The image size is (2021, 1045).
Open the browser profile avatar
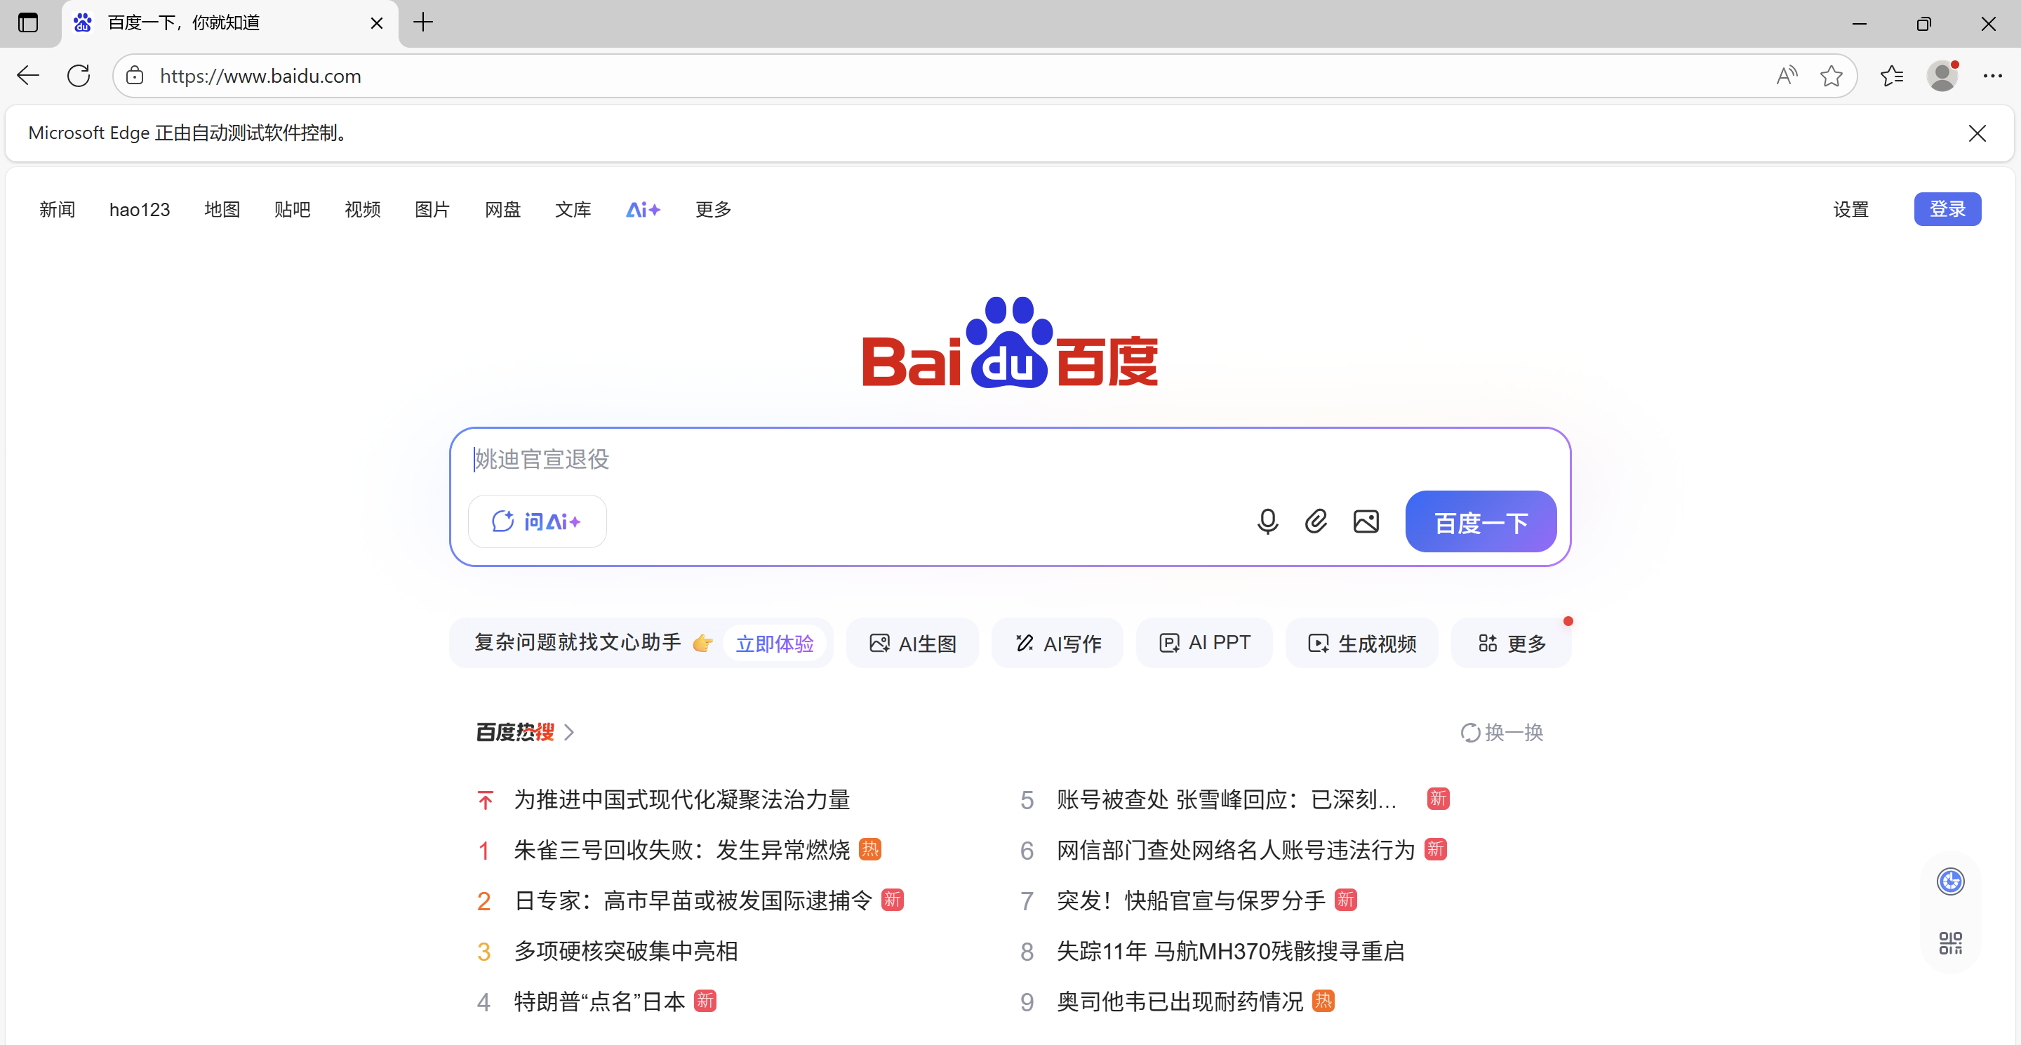pyautogui.click(x=1942, y=76)
